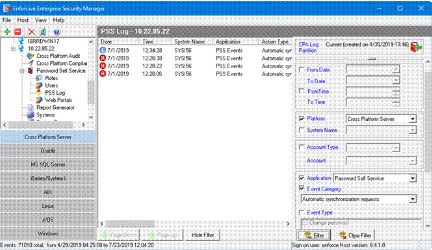This screenshot has height=250, width=432.
Task: Click the Cross Platform Audit icon
Action: (30, 56)
